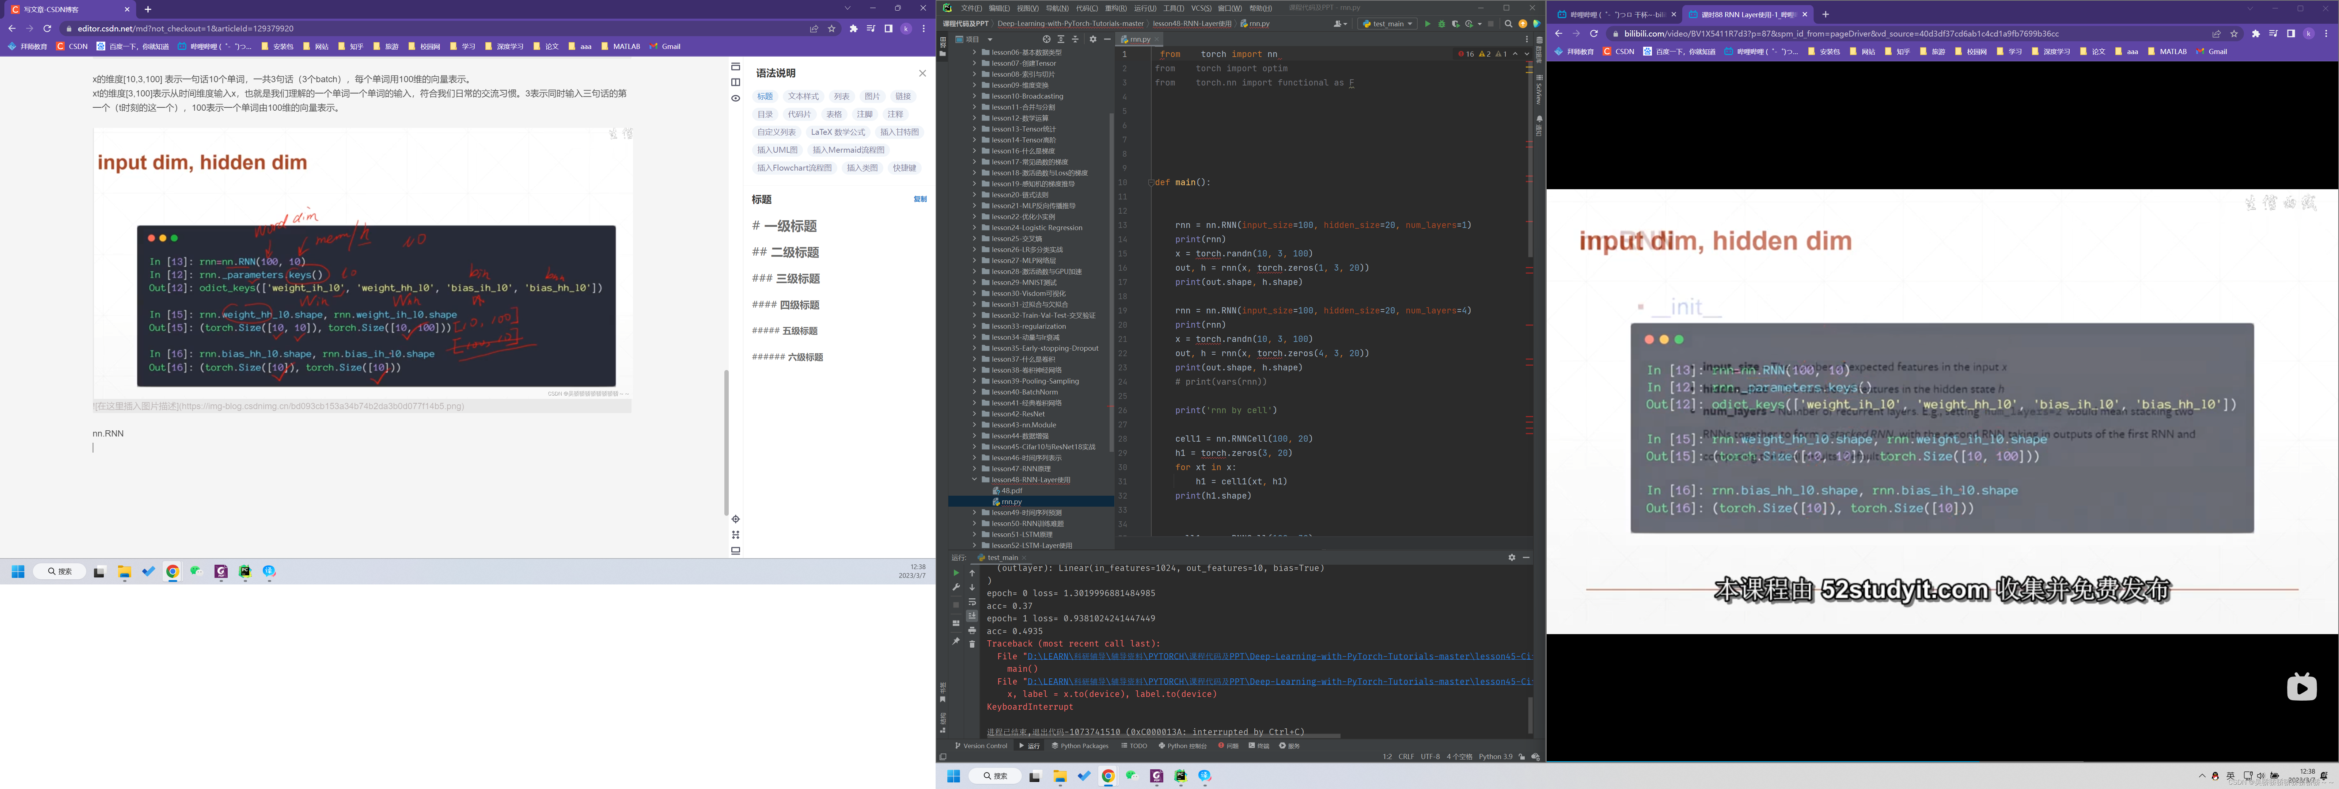Open extensions puzzle icon in CSDN browser window

pos(853,28)
